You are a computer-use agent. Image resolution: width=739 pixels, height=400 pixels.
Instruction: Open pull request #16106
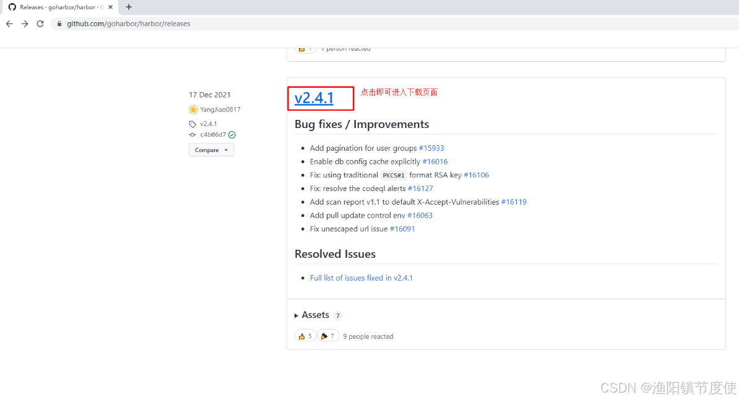[x=476, y=174]
